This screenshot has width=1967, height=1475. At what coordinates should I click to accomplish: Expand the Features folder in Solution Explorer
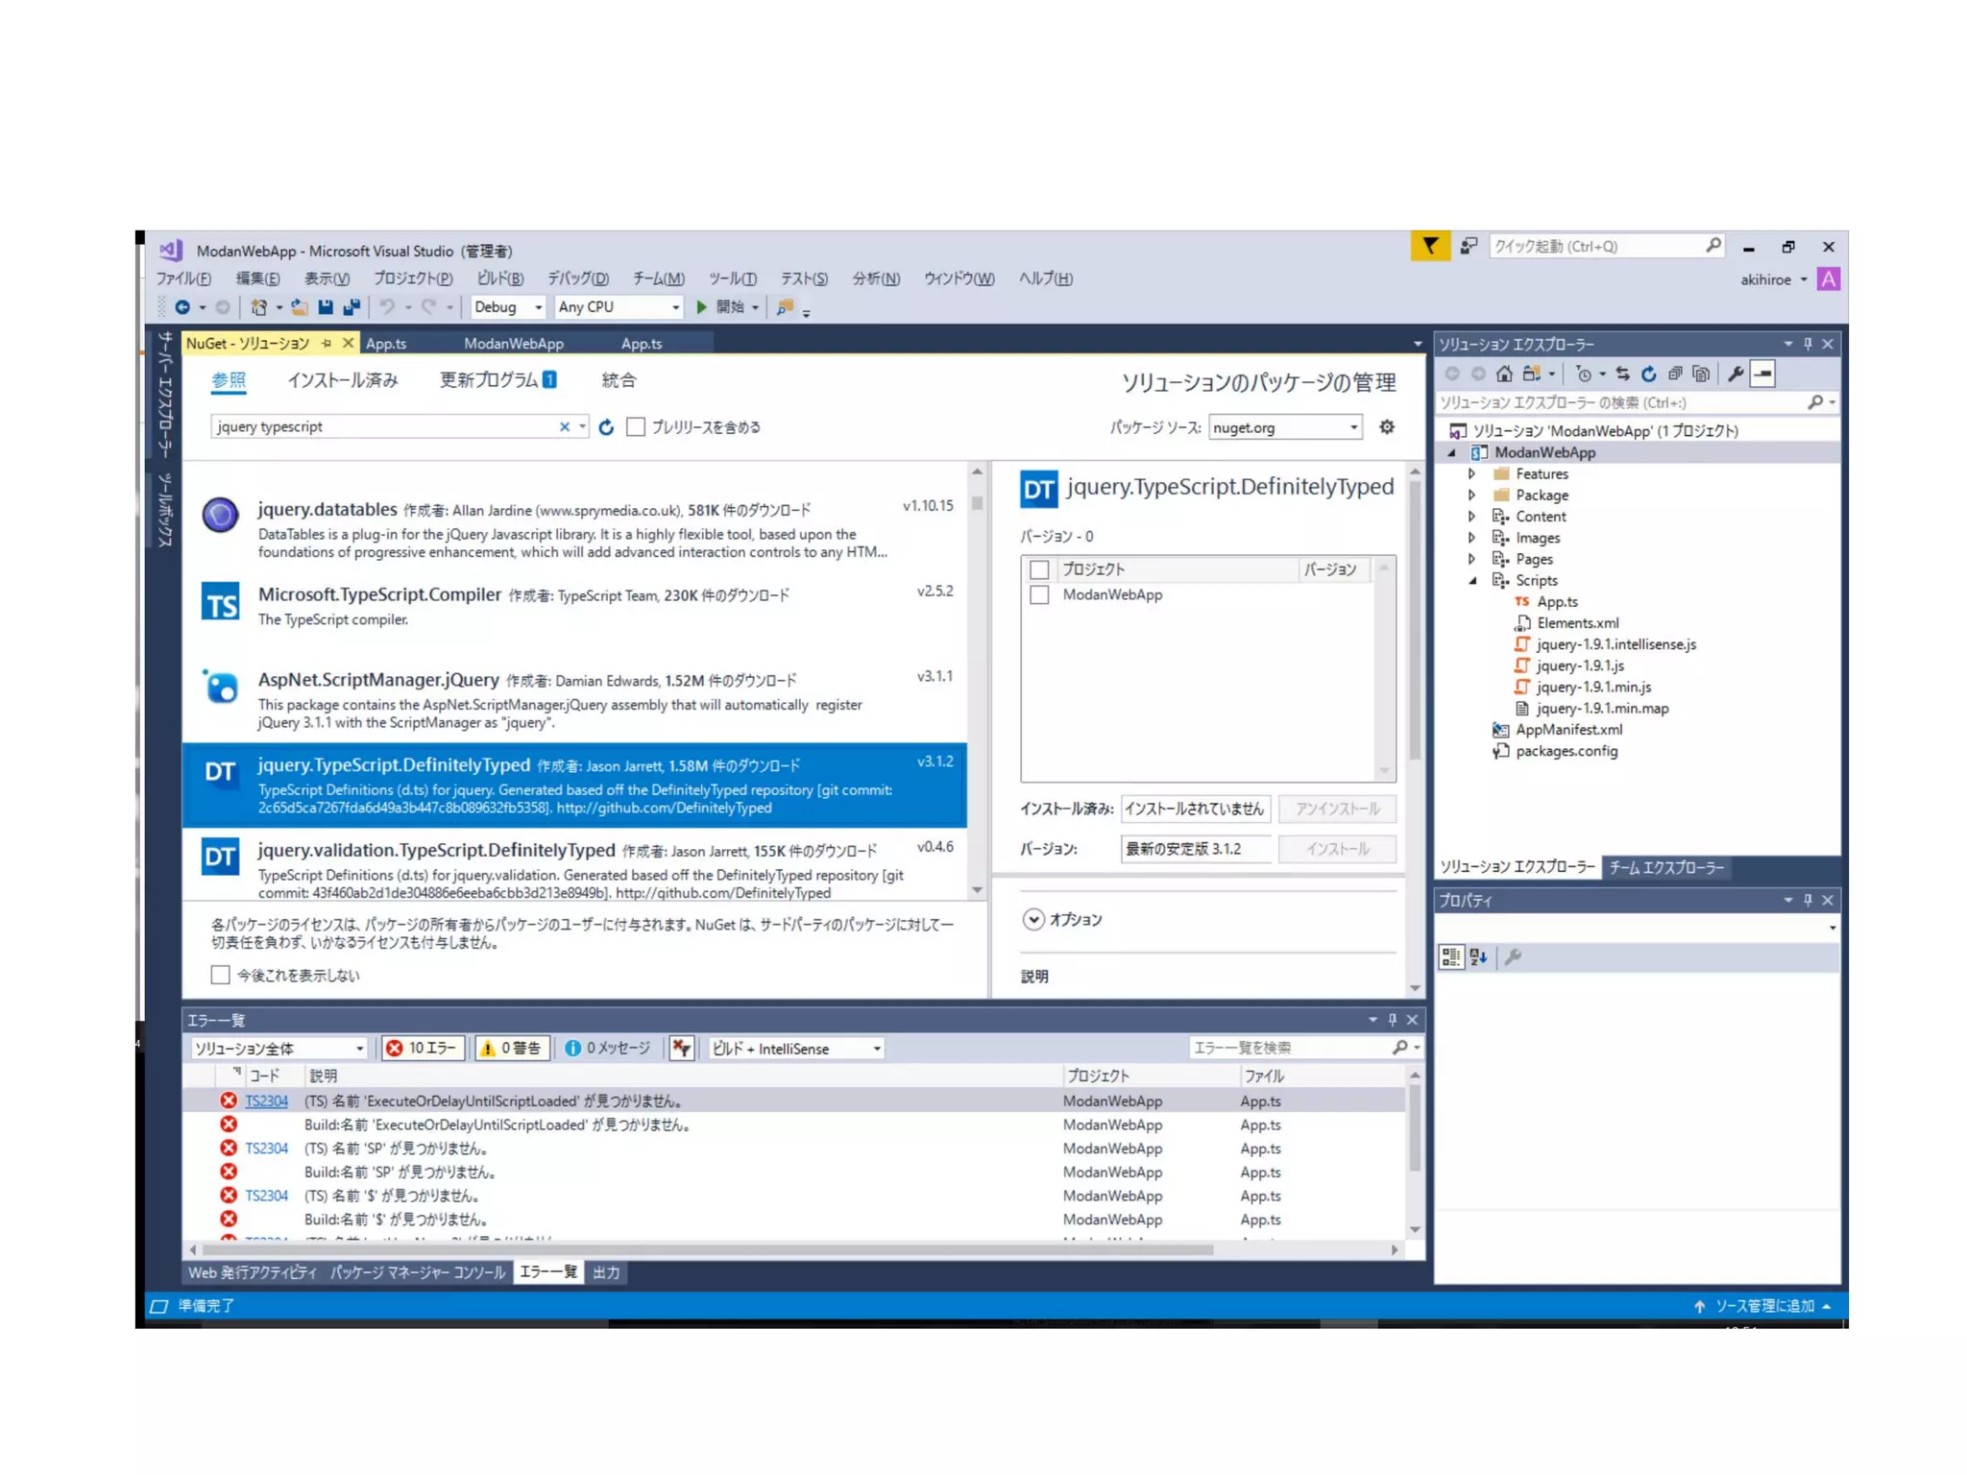coord(1471,473)
